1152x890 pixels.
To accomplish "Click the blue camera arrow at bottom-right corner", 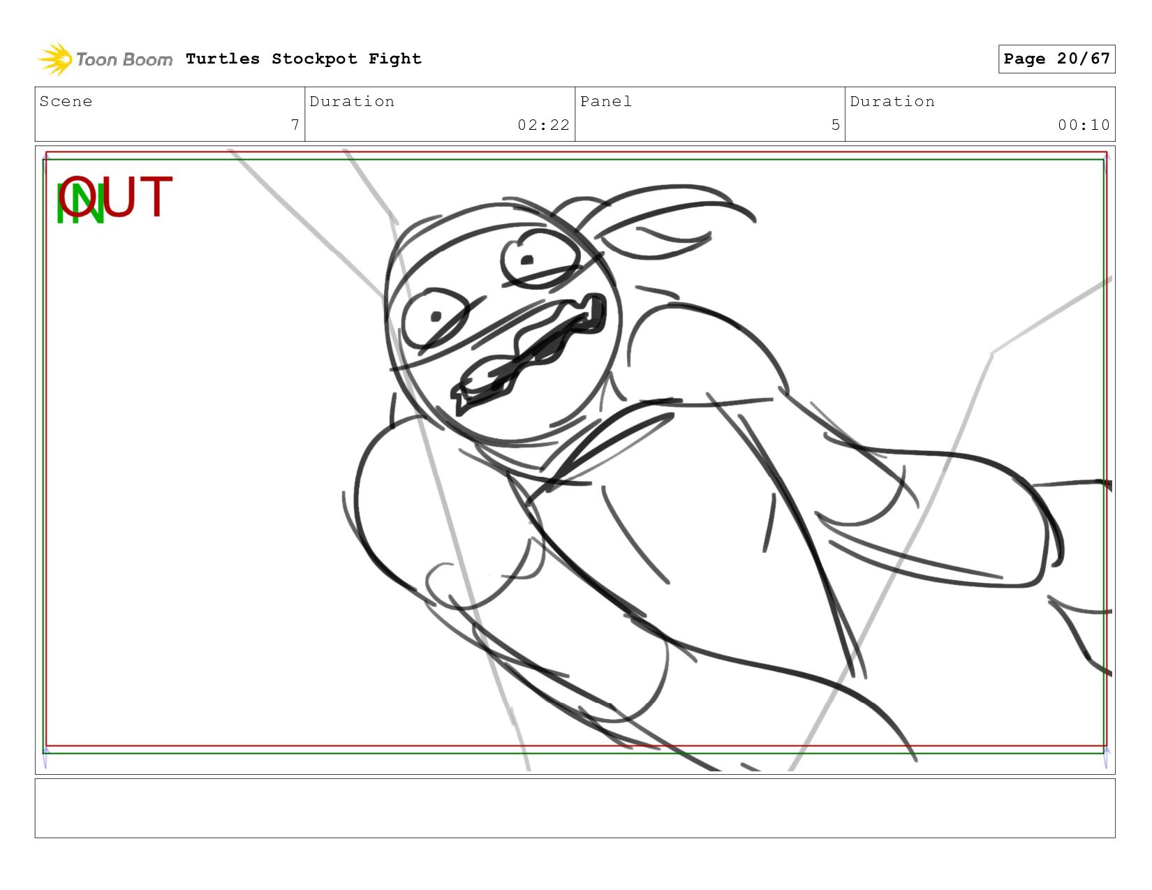I will tap(1106, 757).
